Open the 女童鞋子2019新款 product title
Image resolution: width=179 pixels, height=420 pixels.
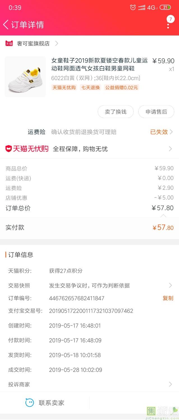pos(99,64)
